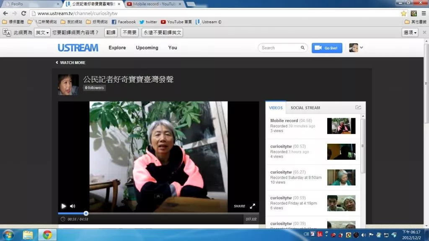Click the browser forward arrow
The image size is (429, 241).
15,13
